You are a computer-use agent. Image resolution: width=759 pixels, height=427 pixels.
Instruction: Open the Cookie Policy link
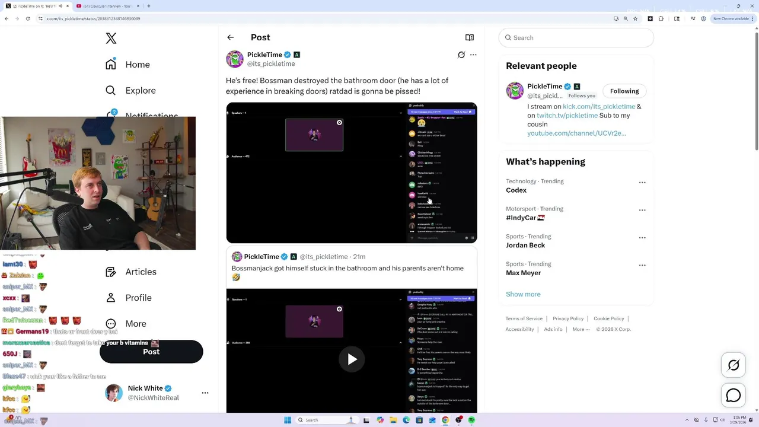[609, 318]
